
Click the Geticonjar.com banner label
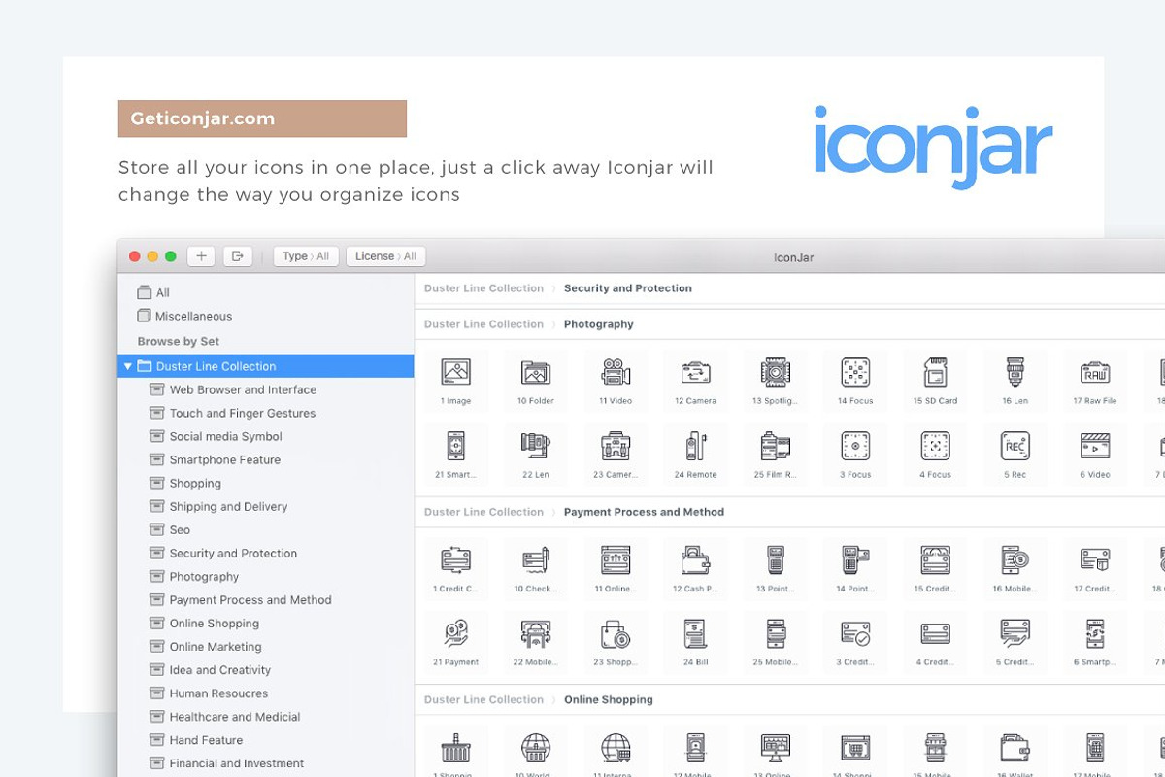point(262,118)
